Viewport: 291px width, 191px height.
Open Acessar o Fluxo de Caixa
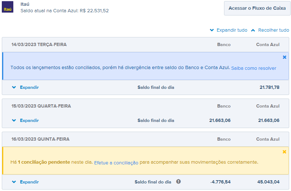(257, 8)
